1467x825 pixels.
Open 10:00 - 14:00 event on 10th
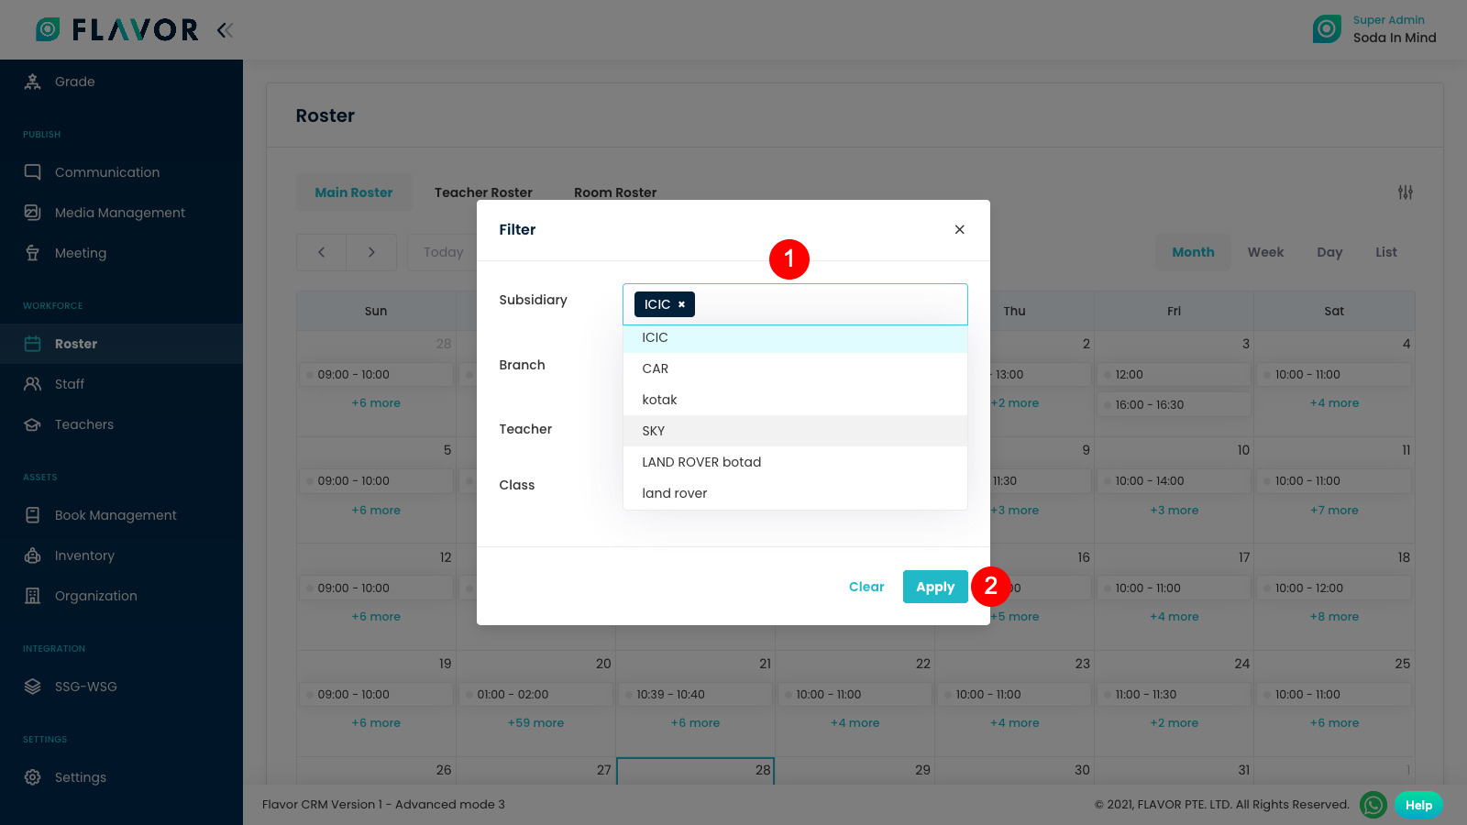point(1175,480)
